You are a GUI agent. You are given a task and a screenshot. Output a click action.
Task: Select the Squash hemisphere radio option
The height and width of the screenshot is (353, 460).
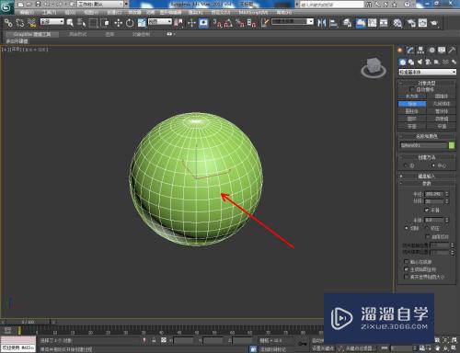pos(427,228)
